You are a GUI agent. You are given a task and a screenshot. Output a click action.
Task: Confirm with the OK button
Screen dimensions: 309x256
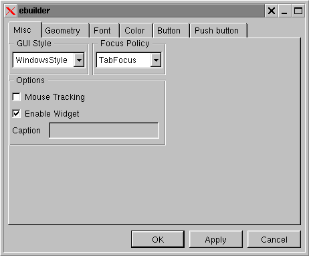[x=158, y=239]
